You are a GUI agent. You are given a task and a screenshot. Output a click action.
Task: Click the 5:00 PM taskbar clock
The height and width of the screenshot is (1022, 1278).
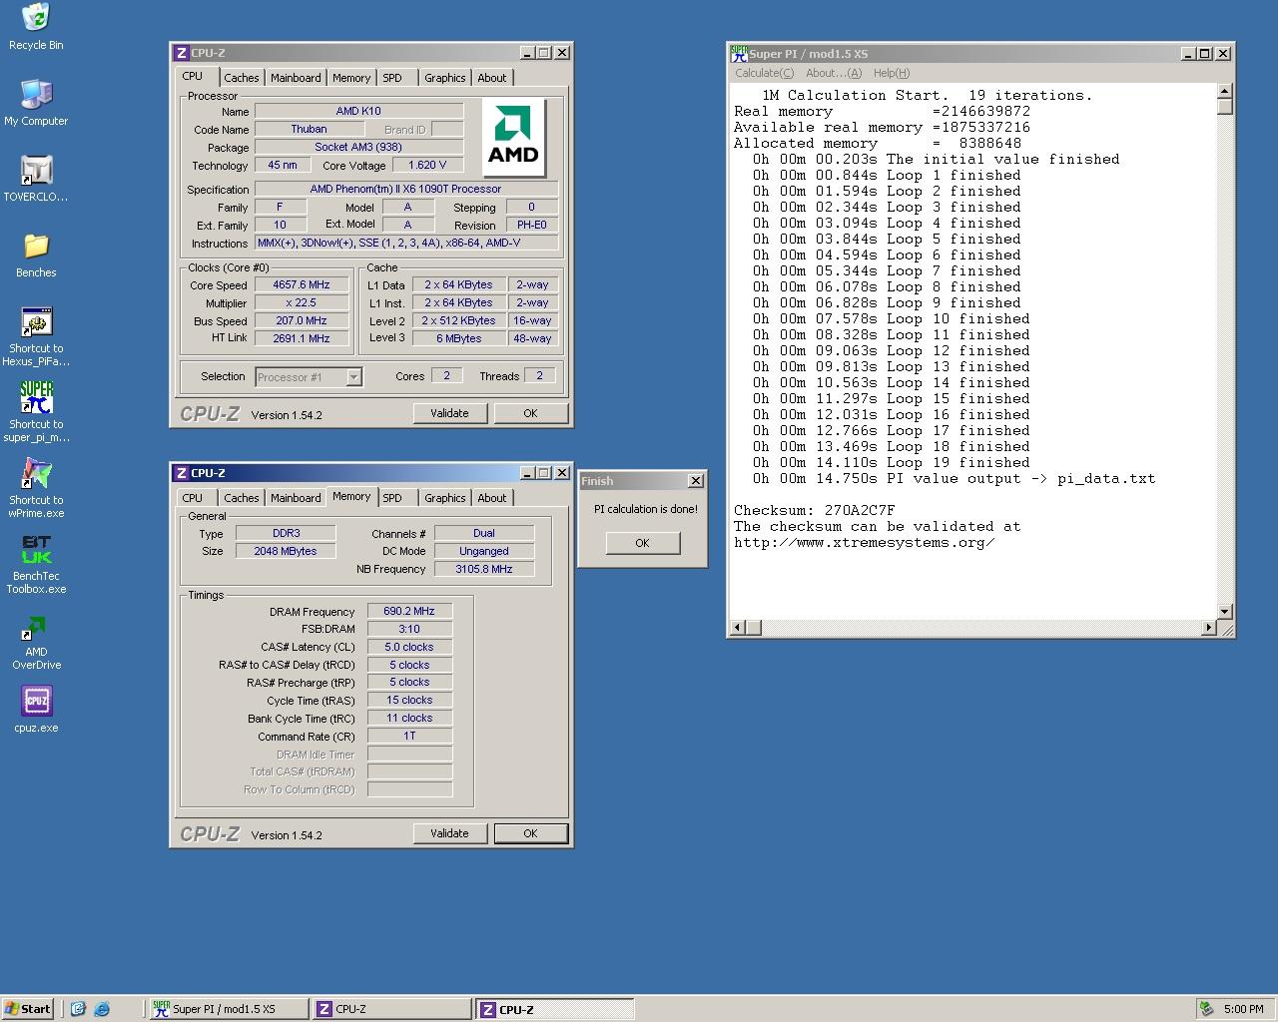click(x=1243, y=1009)
